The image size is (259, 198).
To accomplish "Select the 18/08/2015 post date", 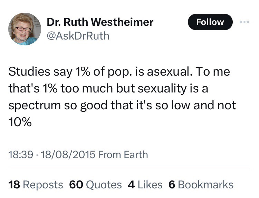I will [x=68, y=154].
